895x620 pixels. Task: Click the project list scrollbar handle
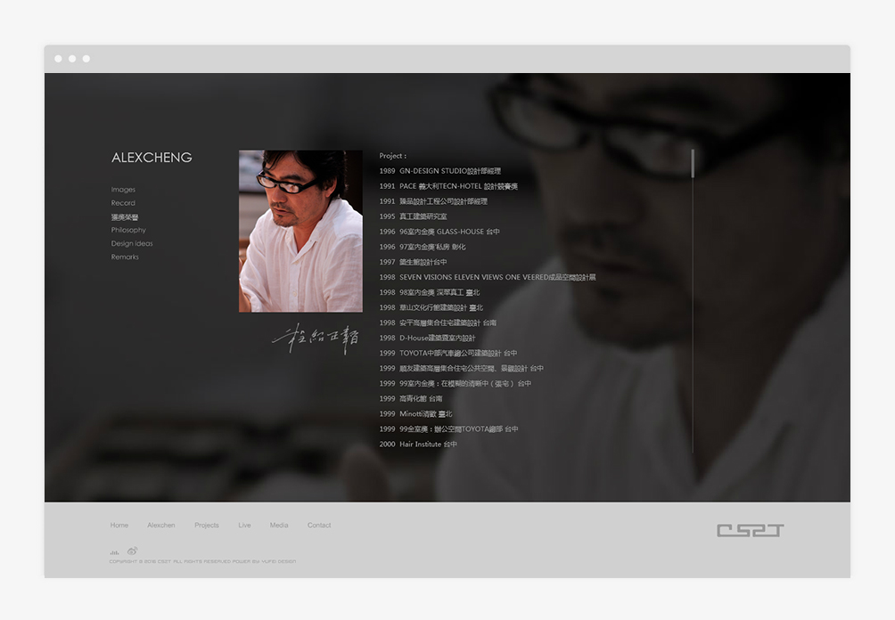tap(693, 164)
